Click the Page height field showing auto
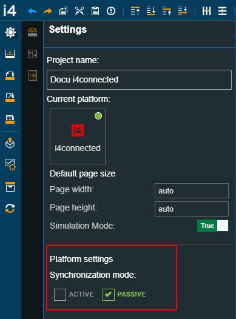This screenshot has height=319, width=236. [x=192, y=209]
